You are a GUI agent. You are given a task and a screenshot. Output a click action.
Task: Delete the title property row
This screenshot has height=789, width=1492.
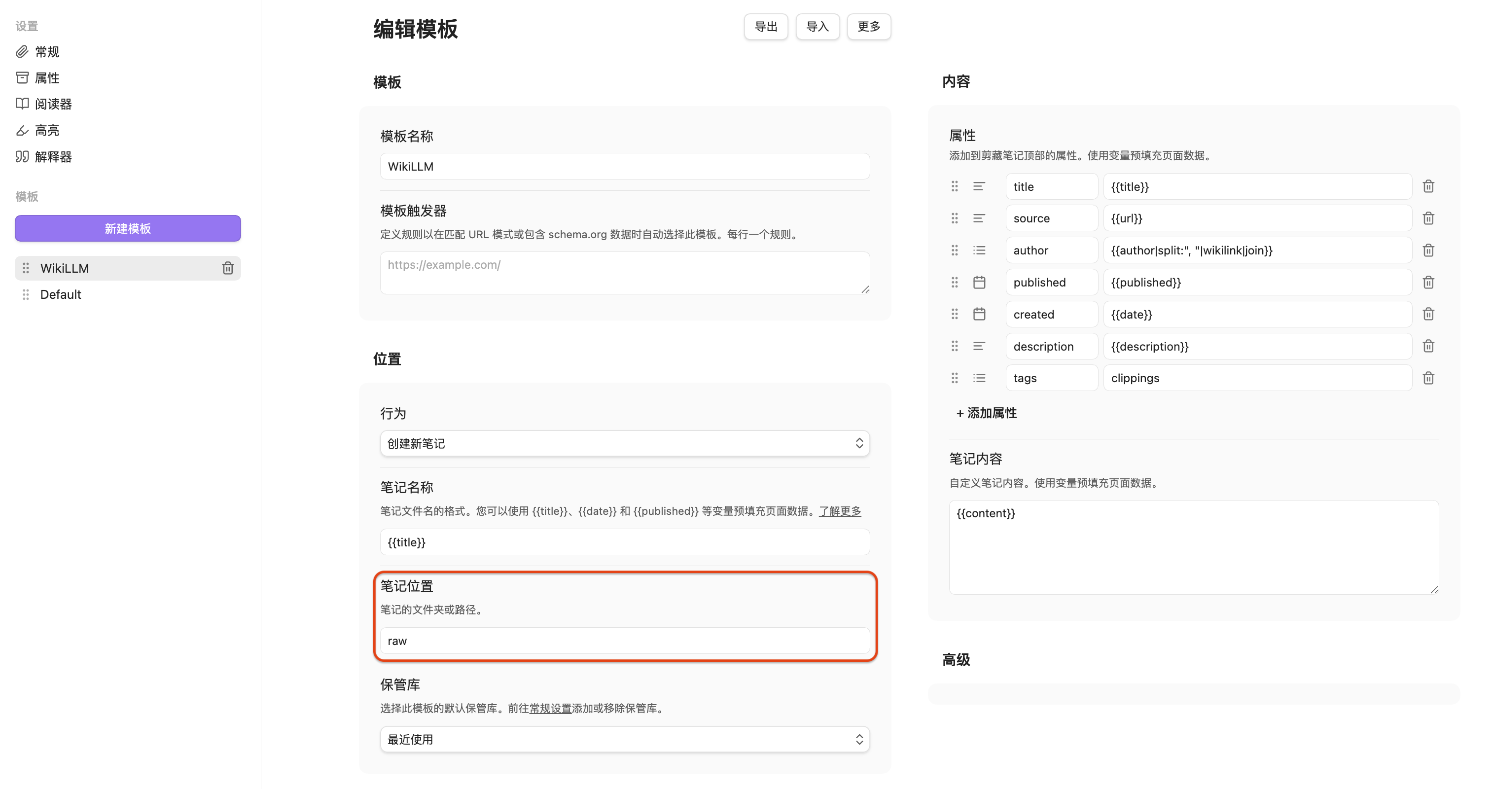coord(1428,186)
